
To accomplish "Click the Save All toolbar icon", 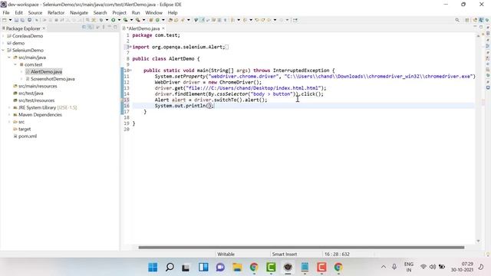I will 22,20.
